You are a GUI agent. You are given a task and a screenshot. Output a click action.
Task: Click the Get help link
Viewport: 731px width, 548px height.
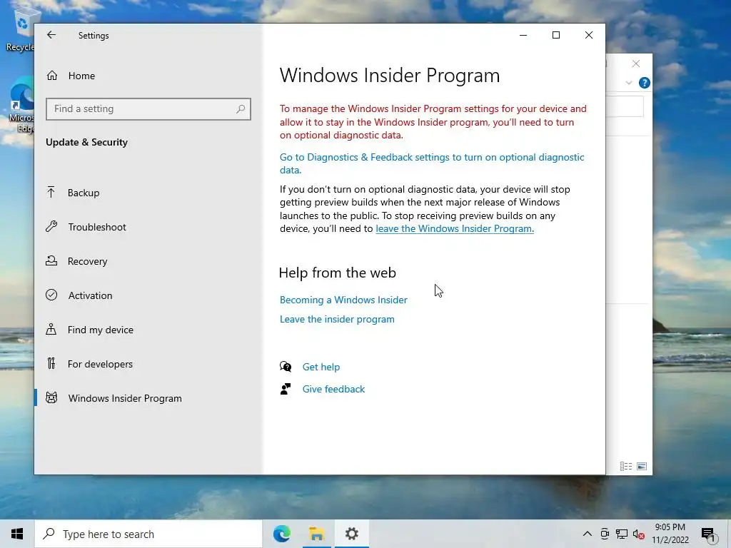321,367
